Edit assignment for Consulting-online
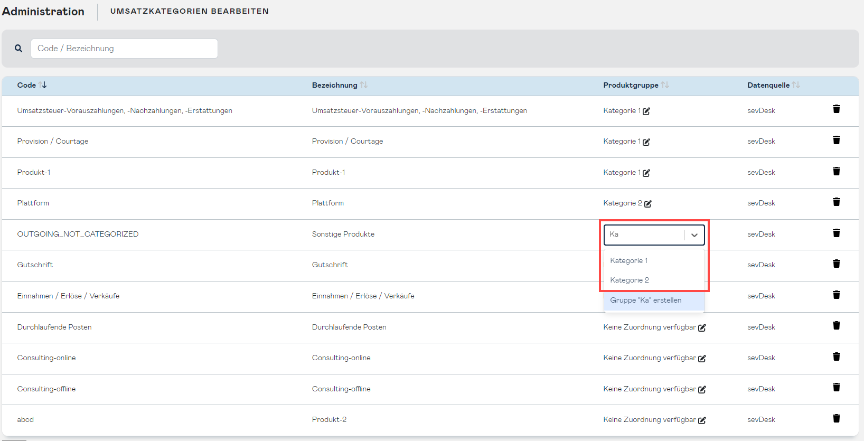Viewport: 864px width, 441px height. (702, 358)
